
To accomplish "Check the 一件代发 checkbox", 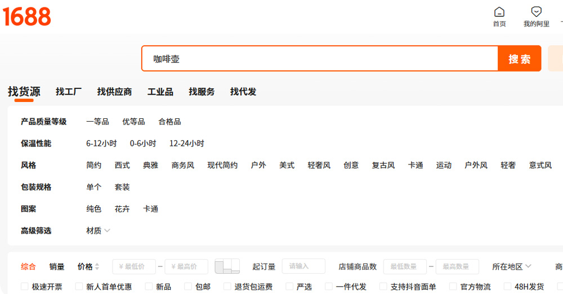I will point(329,287).
